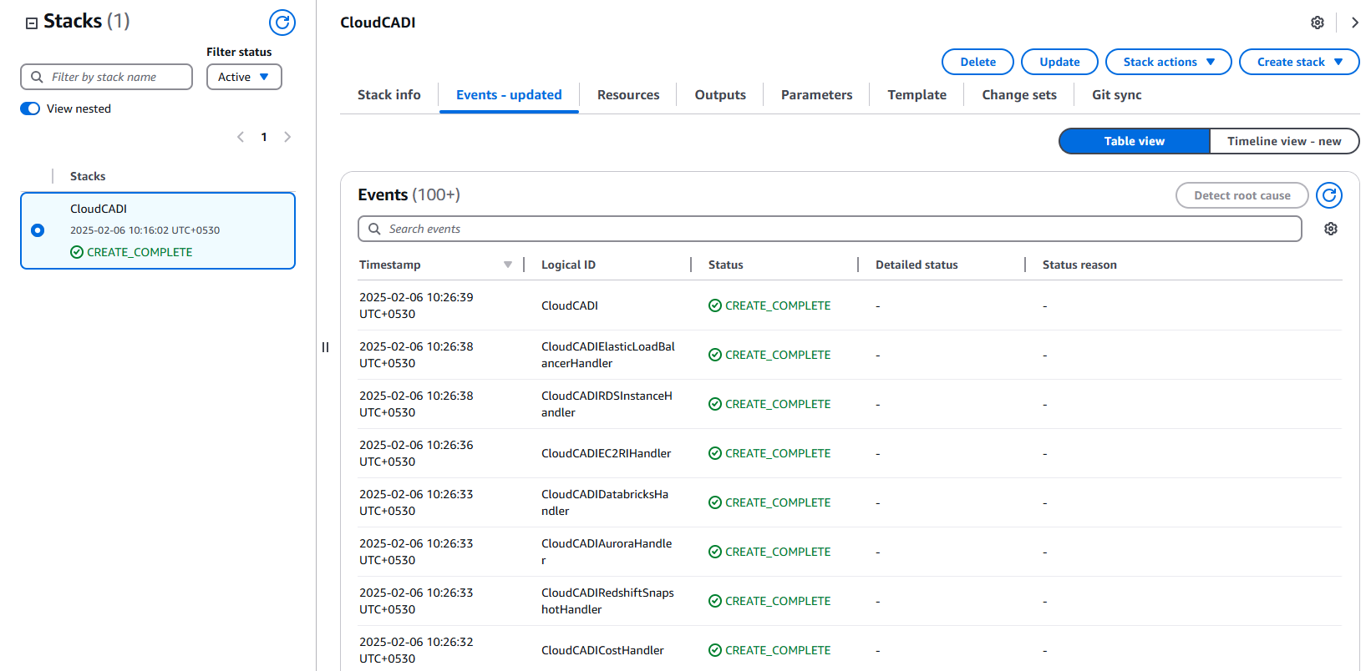Refresh the Stacks list

(282, 23)
